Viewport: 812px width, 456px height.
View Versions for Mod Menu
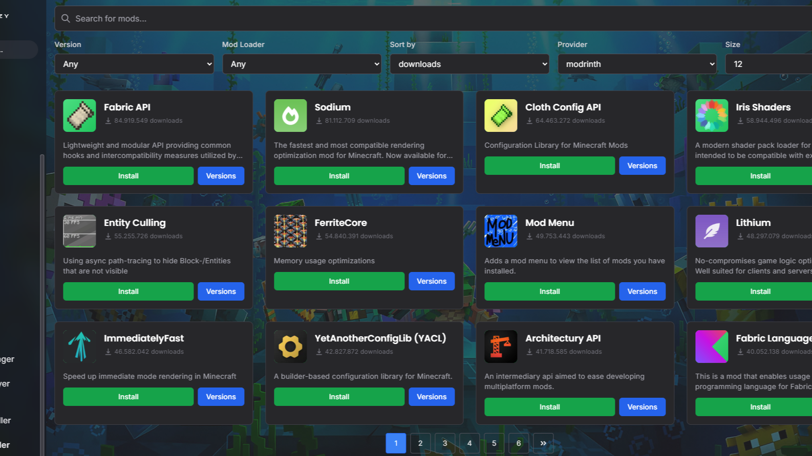642,291
